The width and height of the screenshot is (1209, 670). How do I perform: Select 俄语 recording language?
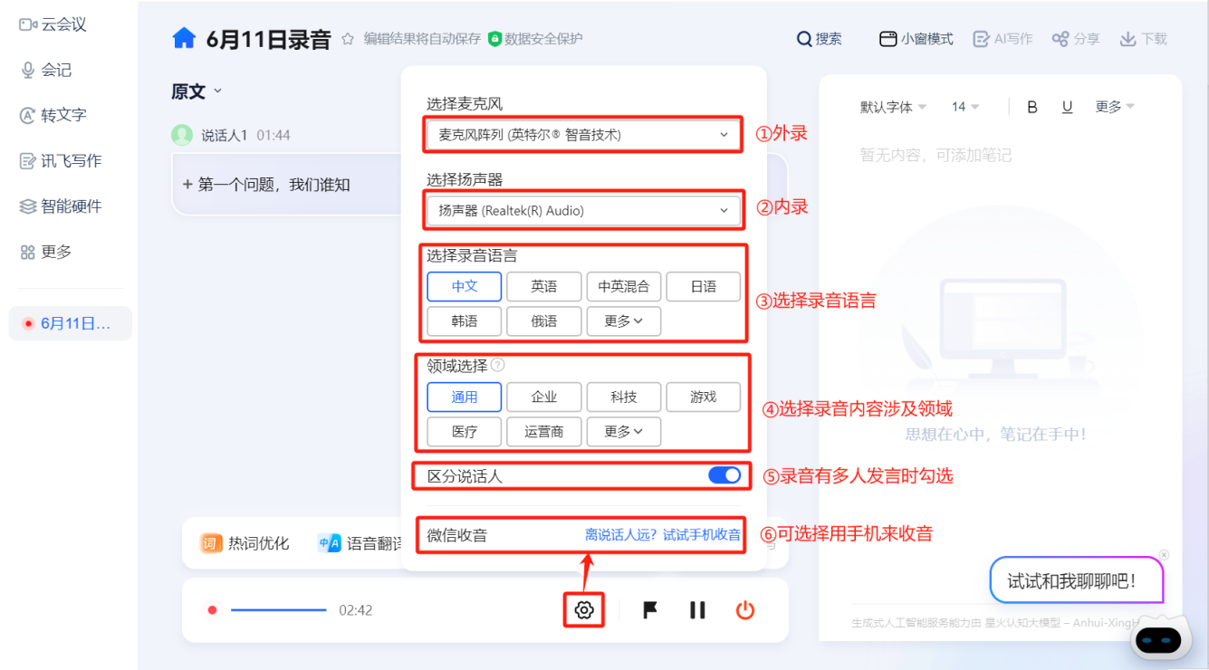pyautogui.click(x=544, y=321)
